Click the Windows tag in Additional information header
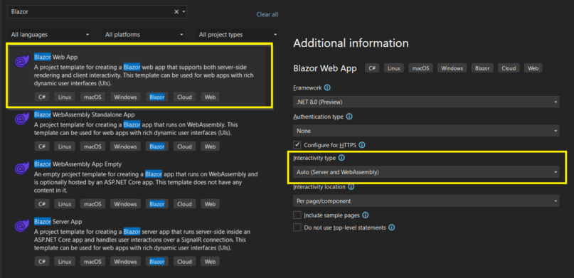 [452, 68]
